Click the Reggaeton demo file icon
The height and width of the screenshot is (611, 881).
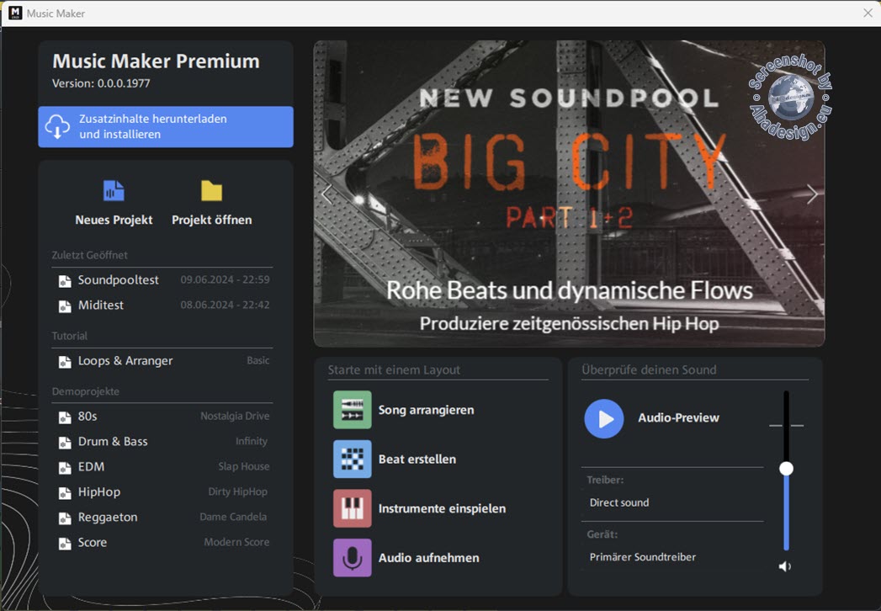[x=65, y=518]
